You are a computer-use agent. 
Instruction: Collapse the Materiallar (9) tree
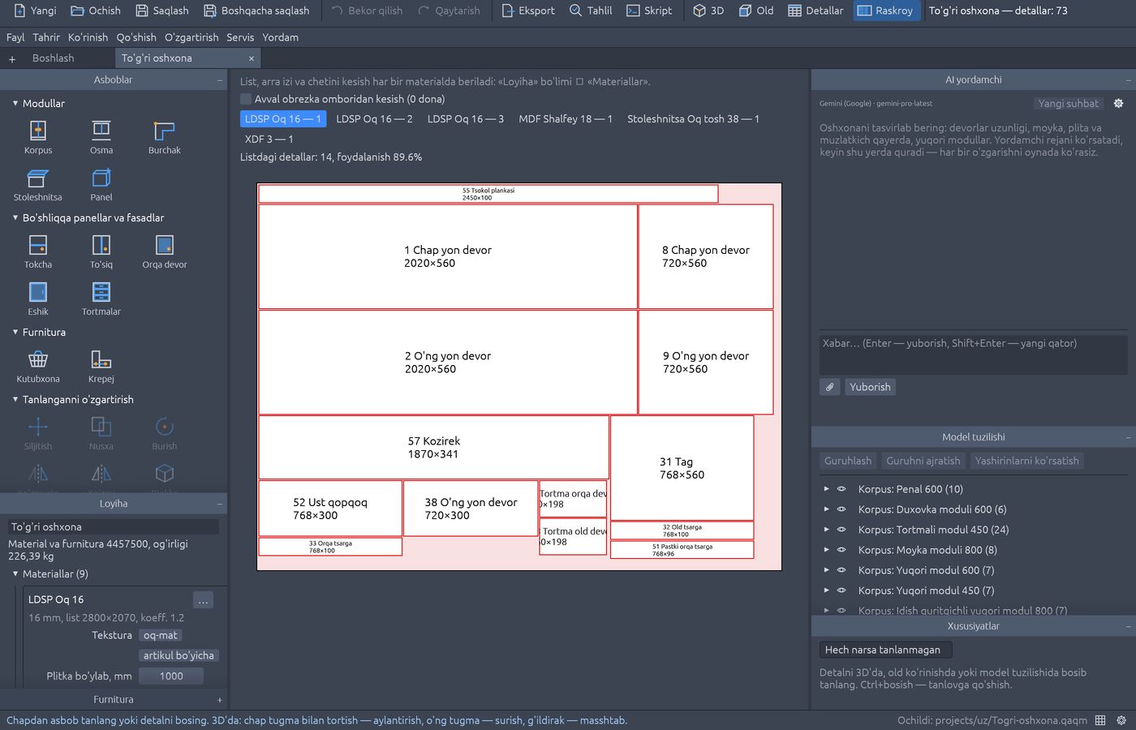15,573
